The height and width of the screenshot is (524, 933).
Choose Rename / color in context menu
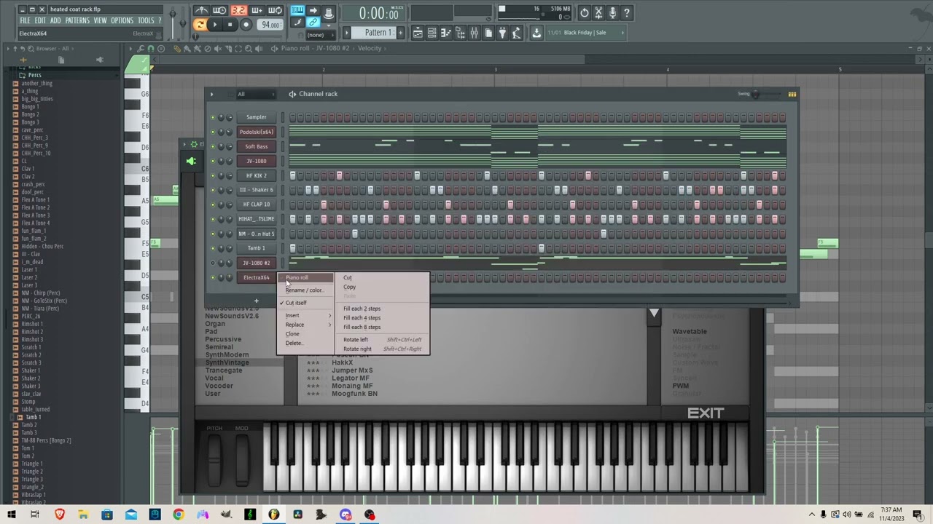click(x=305, y=290)
